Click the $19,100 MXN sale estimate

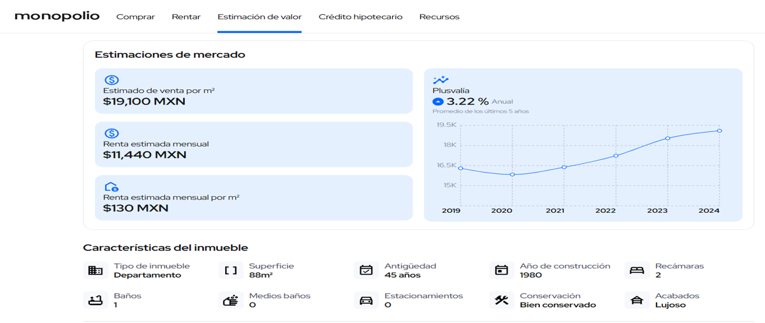tap(144, 101)
